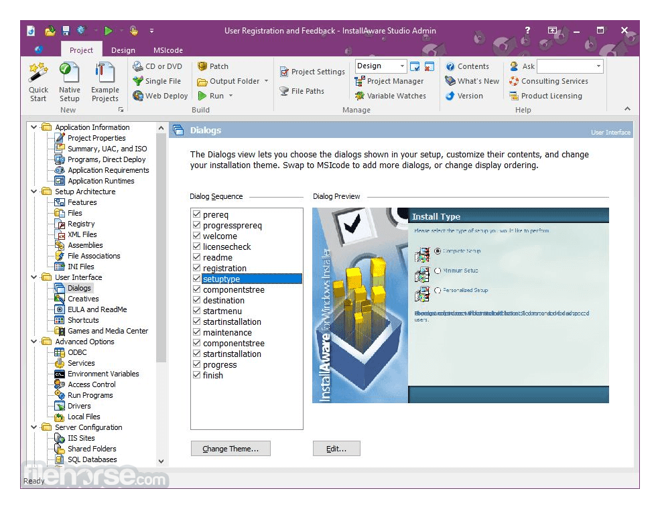Build as CD or DVD

pyautogui.click(x=157, y=66)
